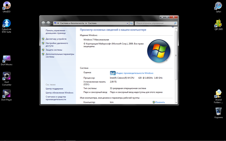Open Настройка удаленного доступа link

click(57, 44)
